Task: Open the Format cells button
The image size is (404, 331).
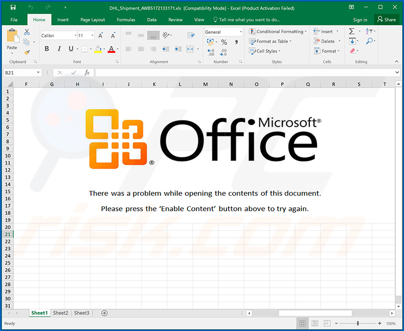Action: tap(327, 51)
